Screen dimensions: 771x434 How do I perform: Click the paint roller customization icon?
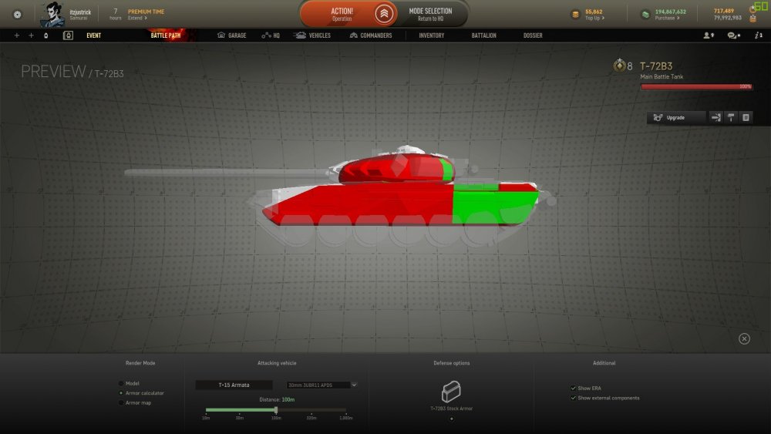pyautogui.click(x=731, y=117)
